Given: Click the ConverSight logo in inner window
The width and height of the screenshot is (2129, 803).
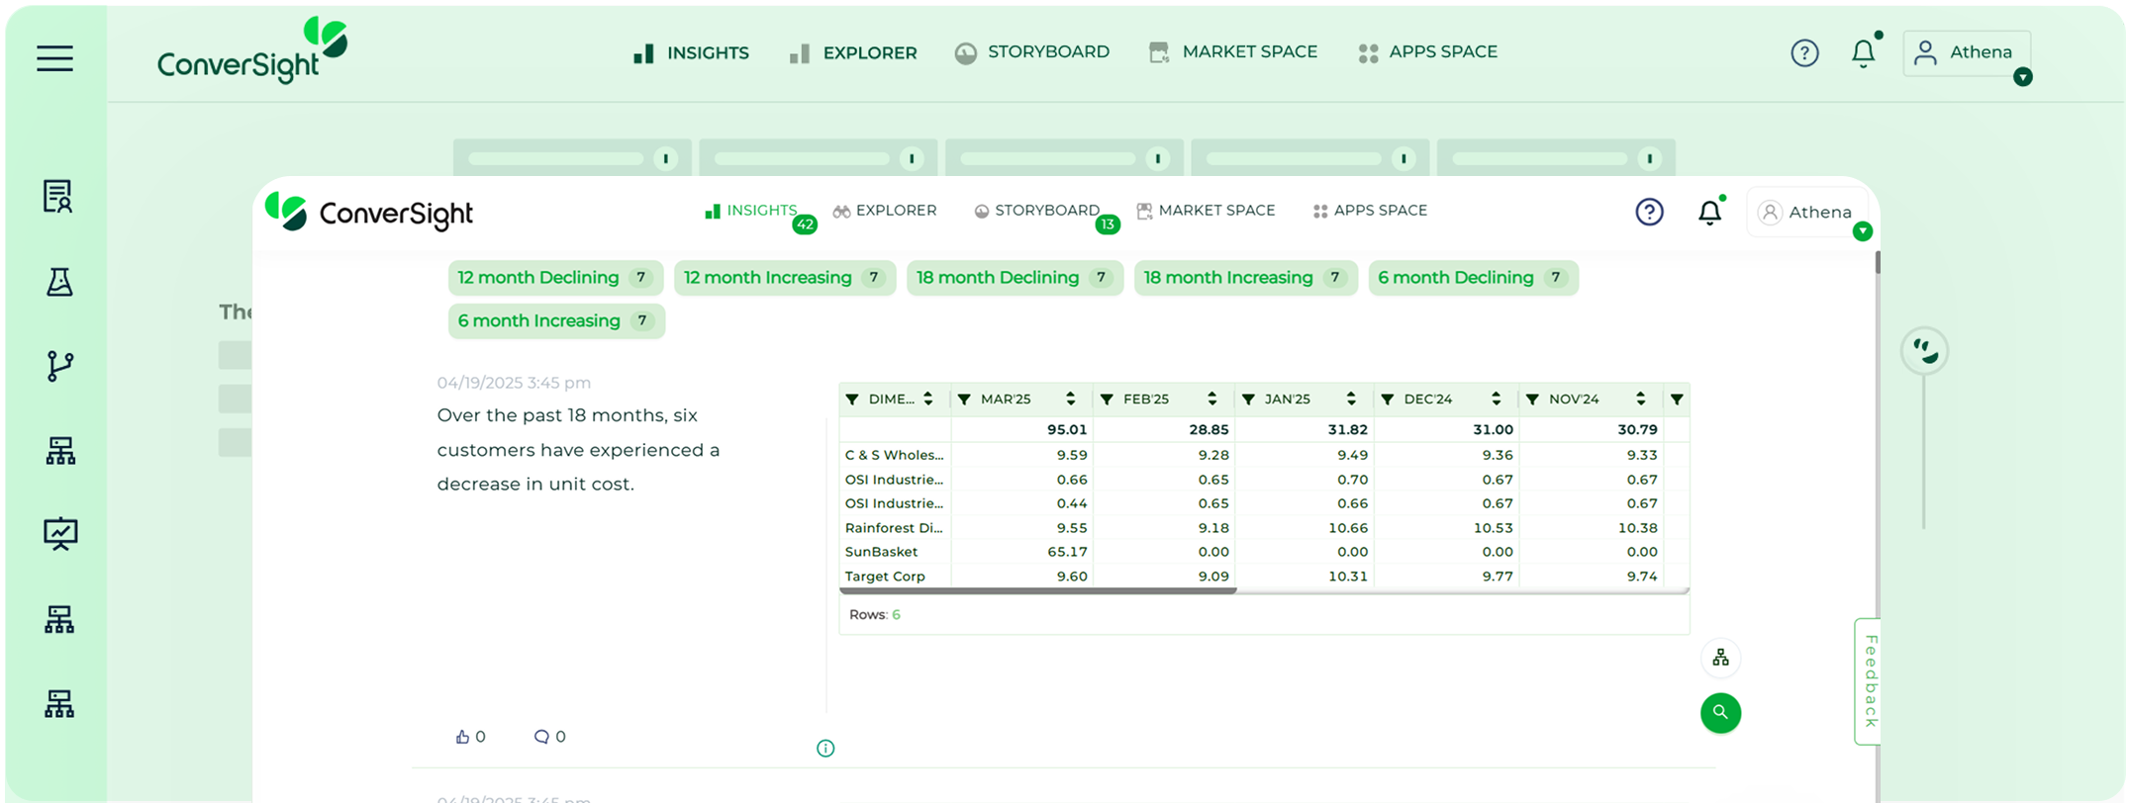Looking at the screenshot, I should [x=369, y=212].
